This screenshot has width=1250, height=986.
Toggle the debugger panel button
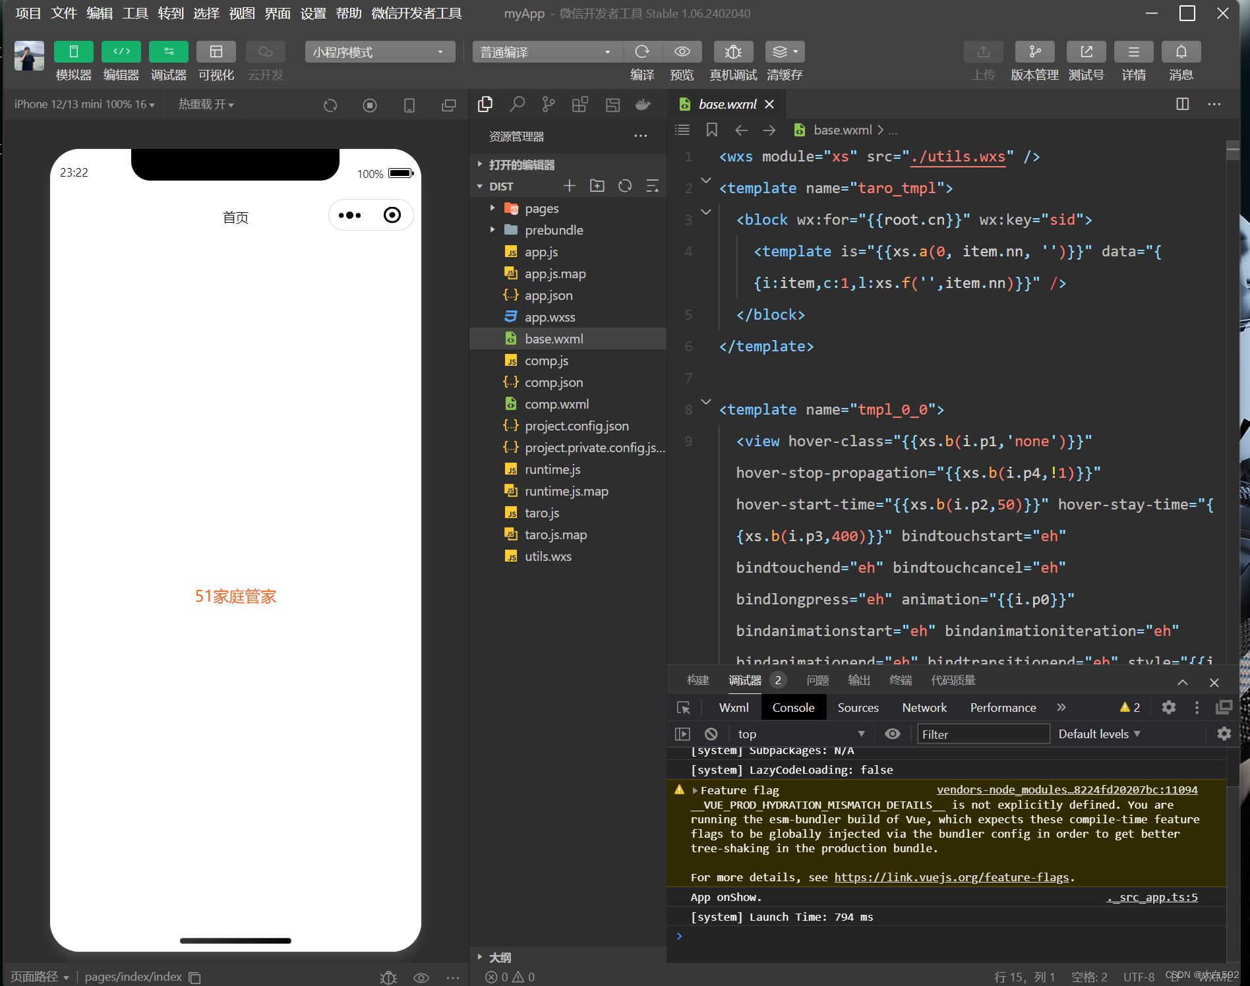tap(169, 51)
